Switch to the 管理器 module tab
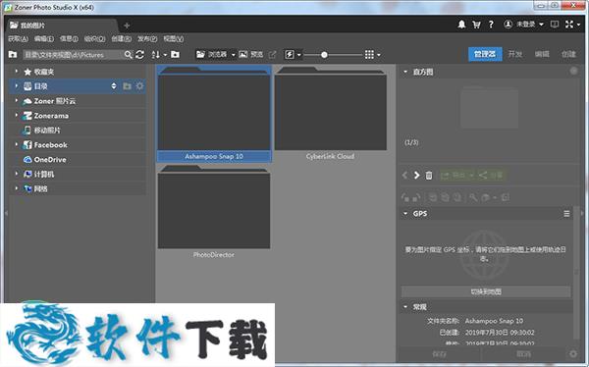This screenshot has width=589, height=367. coord(485,54)
